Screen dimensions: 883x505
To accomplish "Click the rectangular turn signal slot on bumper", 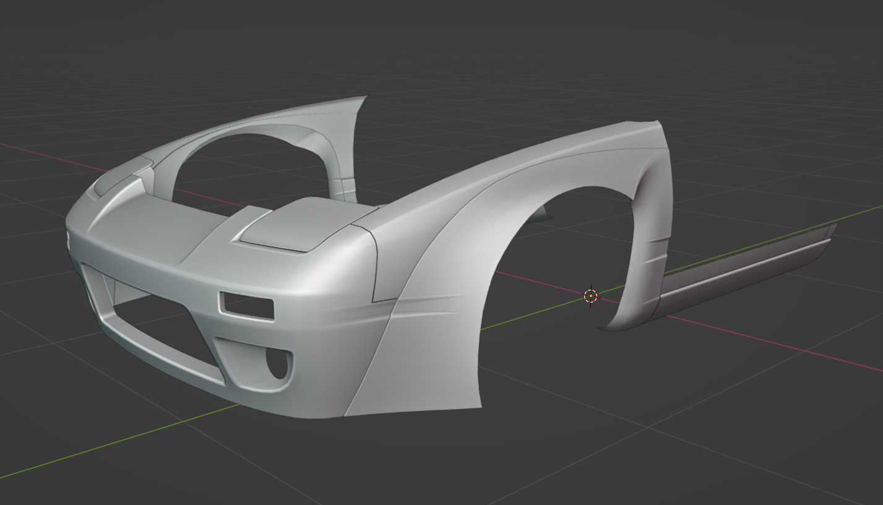I will pos(246,304).
